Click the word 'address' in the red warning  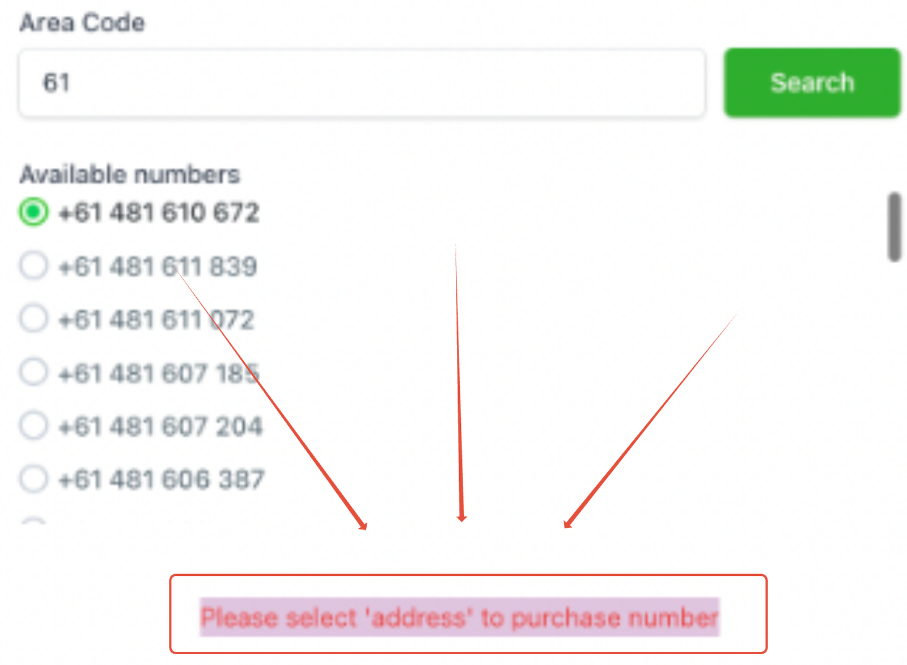pyautogui.click(x=418, y=617)
